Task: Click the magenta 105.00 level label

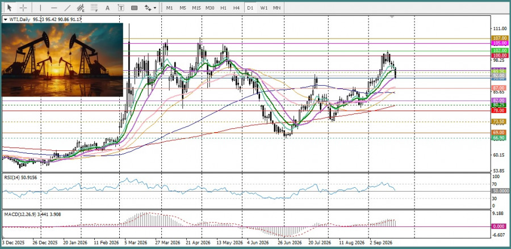Action: click(500, 43)
